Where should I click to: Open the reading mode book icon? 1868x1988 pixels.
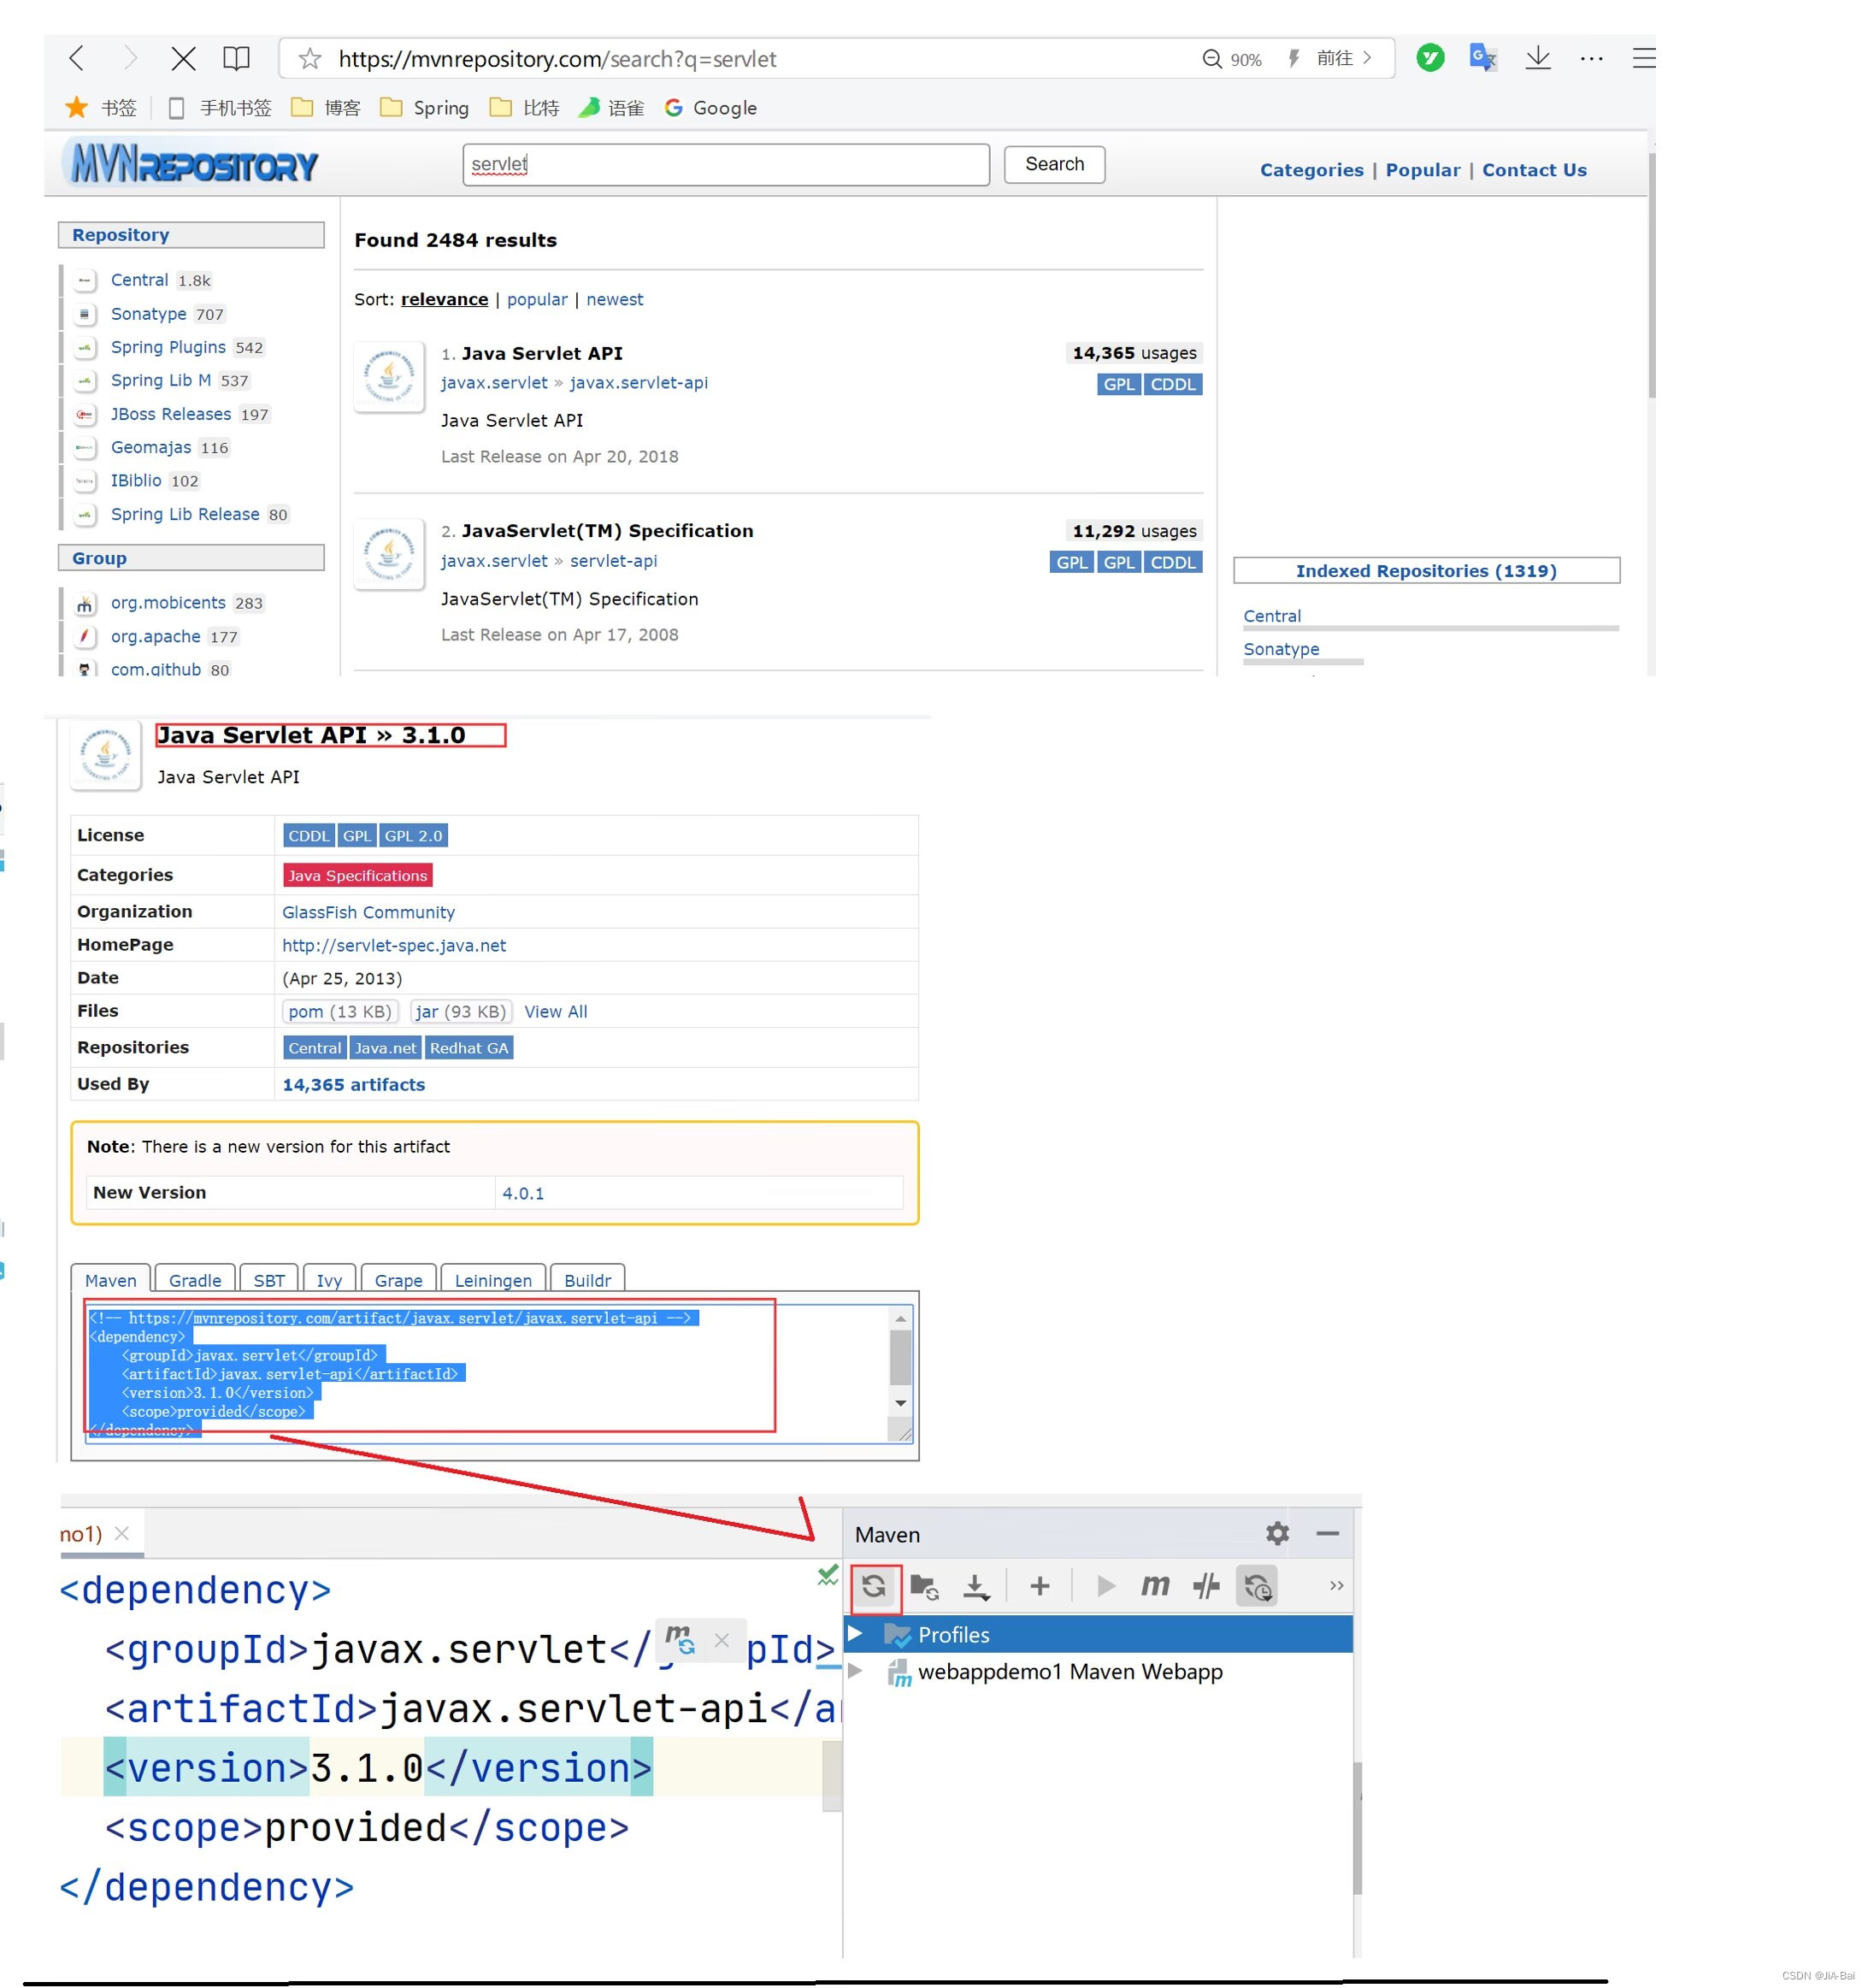236,58
